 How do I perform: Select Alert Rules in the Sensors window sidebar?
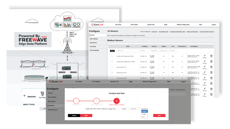tap(98, 47)
